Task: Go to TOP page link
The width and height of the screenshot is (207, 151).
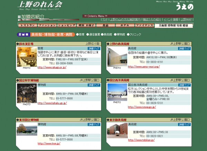Action: 105,20
